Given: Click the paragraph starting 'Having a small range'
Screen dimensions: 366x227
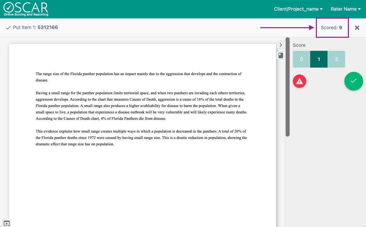Looking at the screenshot, I should [141, 106].
